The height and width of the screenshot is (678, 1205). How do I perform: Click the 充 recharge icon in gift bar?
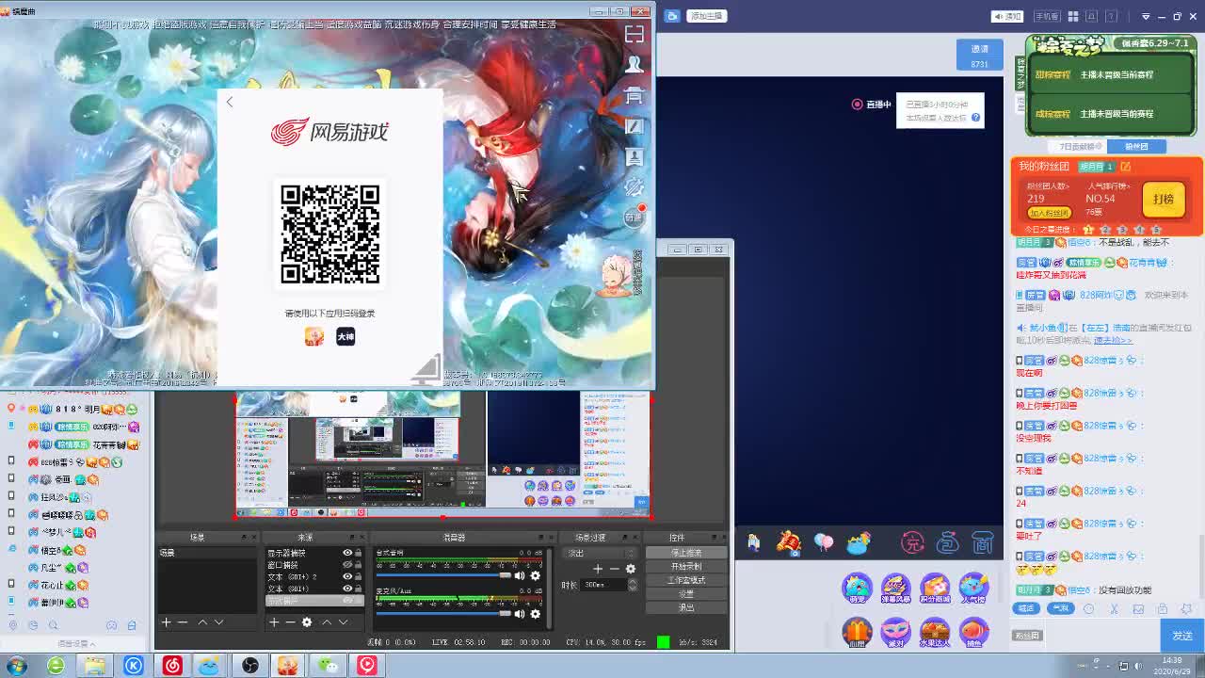coord(912,542)
